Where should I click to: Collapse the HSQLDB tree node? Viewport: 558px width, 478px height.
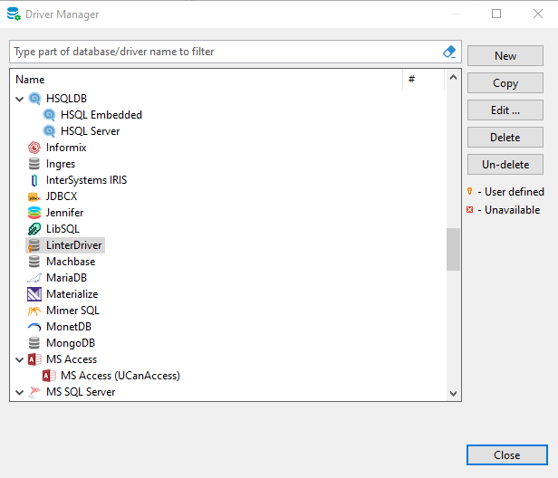pos(20,99)
